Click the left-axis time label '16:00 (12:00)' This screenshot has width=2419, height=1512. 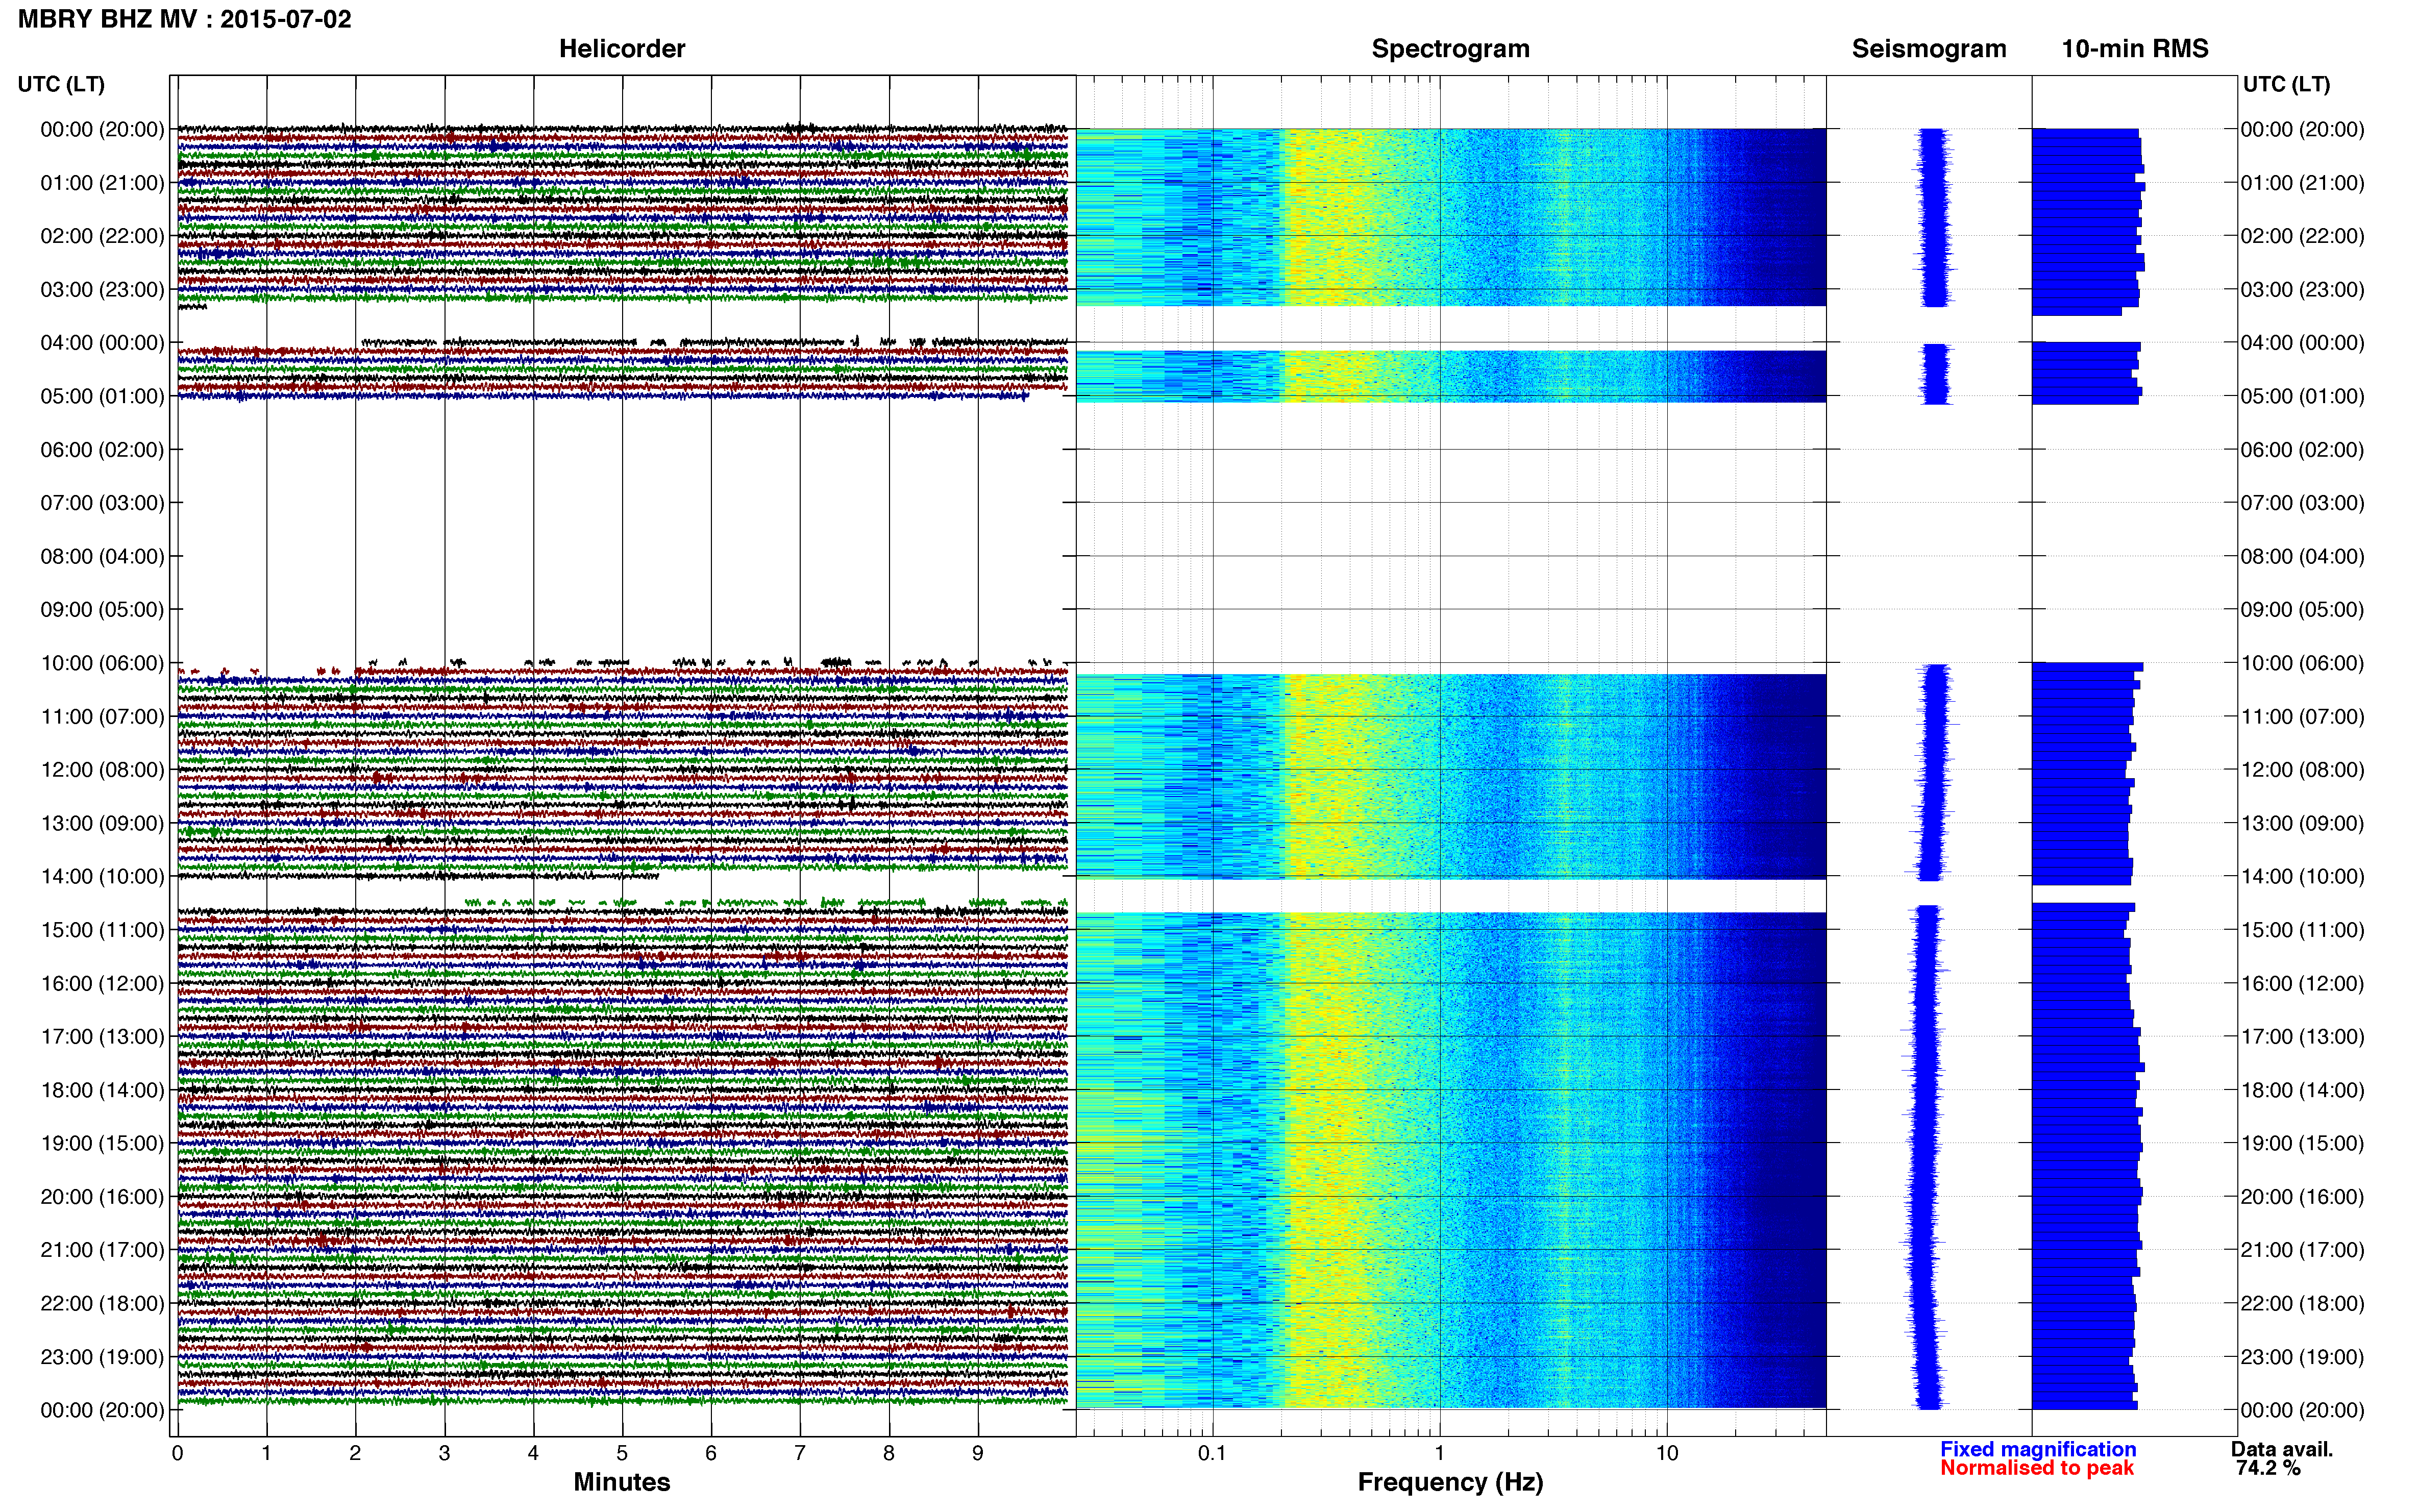(102, 984)
